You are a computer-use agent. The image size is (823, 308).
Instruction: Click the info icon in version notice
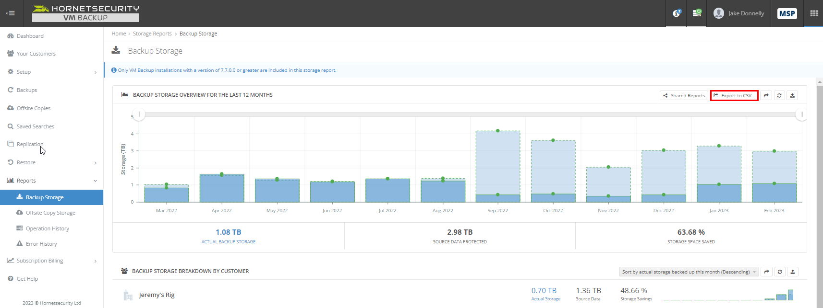(x=114, y=70)
